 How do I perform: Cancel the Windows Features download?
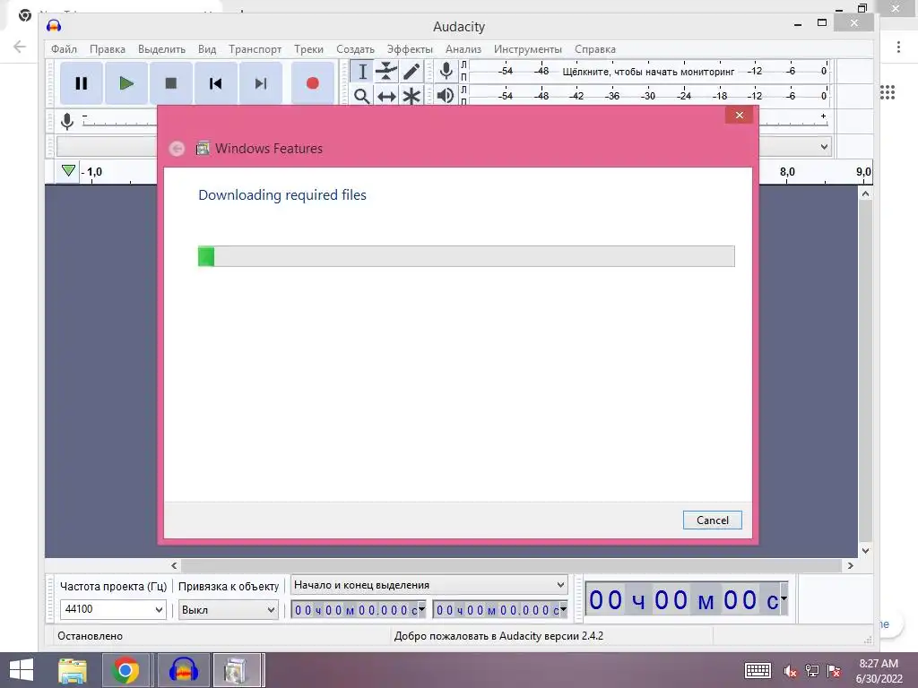point(712,520)
